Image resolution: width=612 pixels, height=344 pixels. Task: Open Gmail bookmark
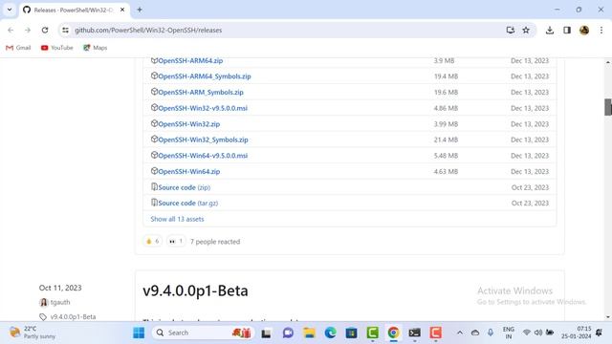pos(18,48)
